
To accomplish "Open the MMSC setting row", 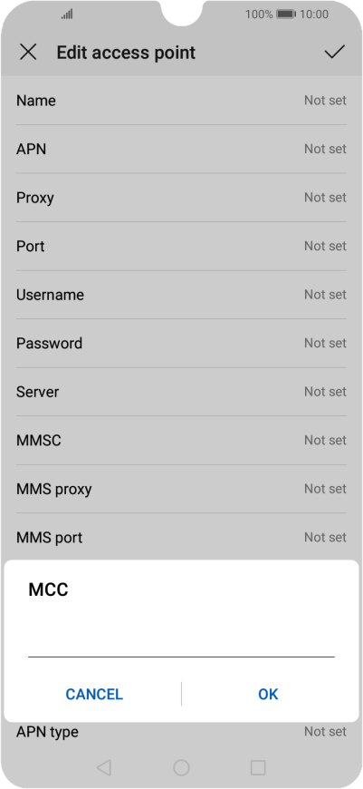I will (181, 440).
